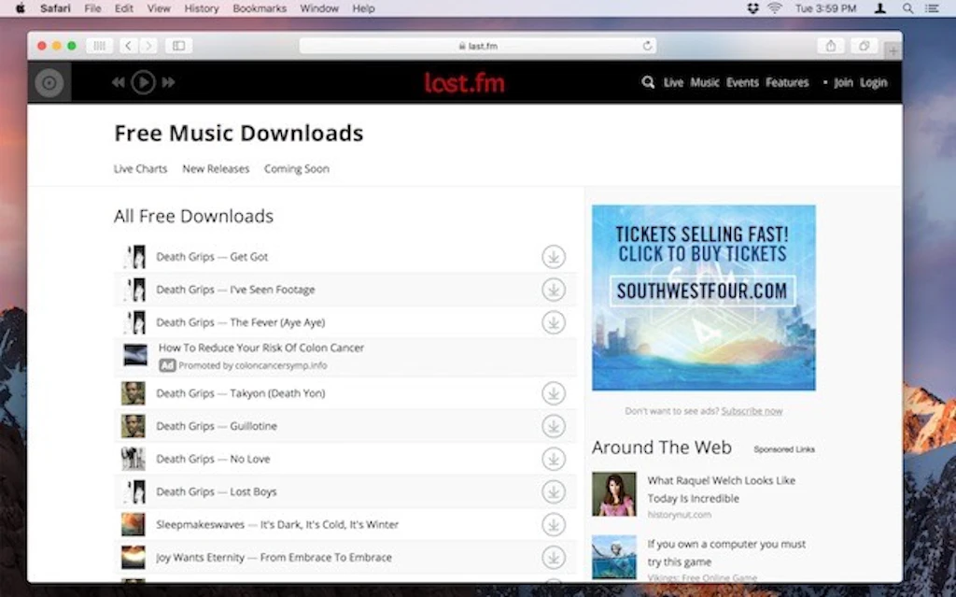Show the Safari sidebar
The image size is (956, 597).
[178, 46]
